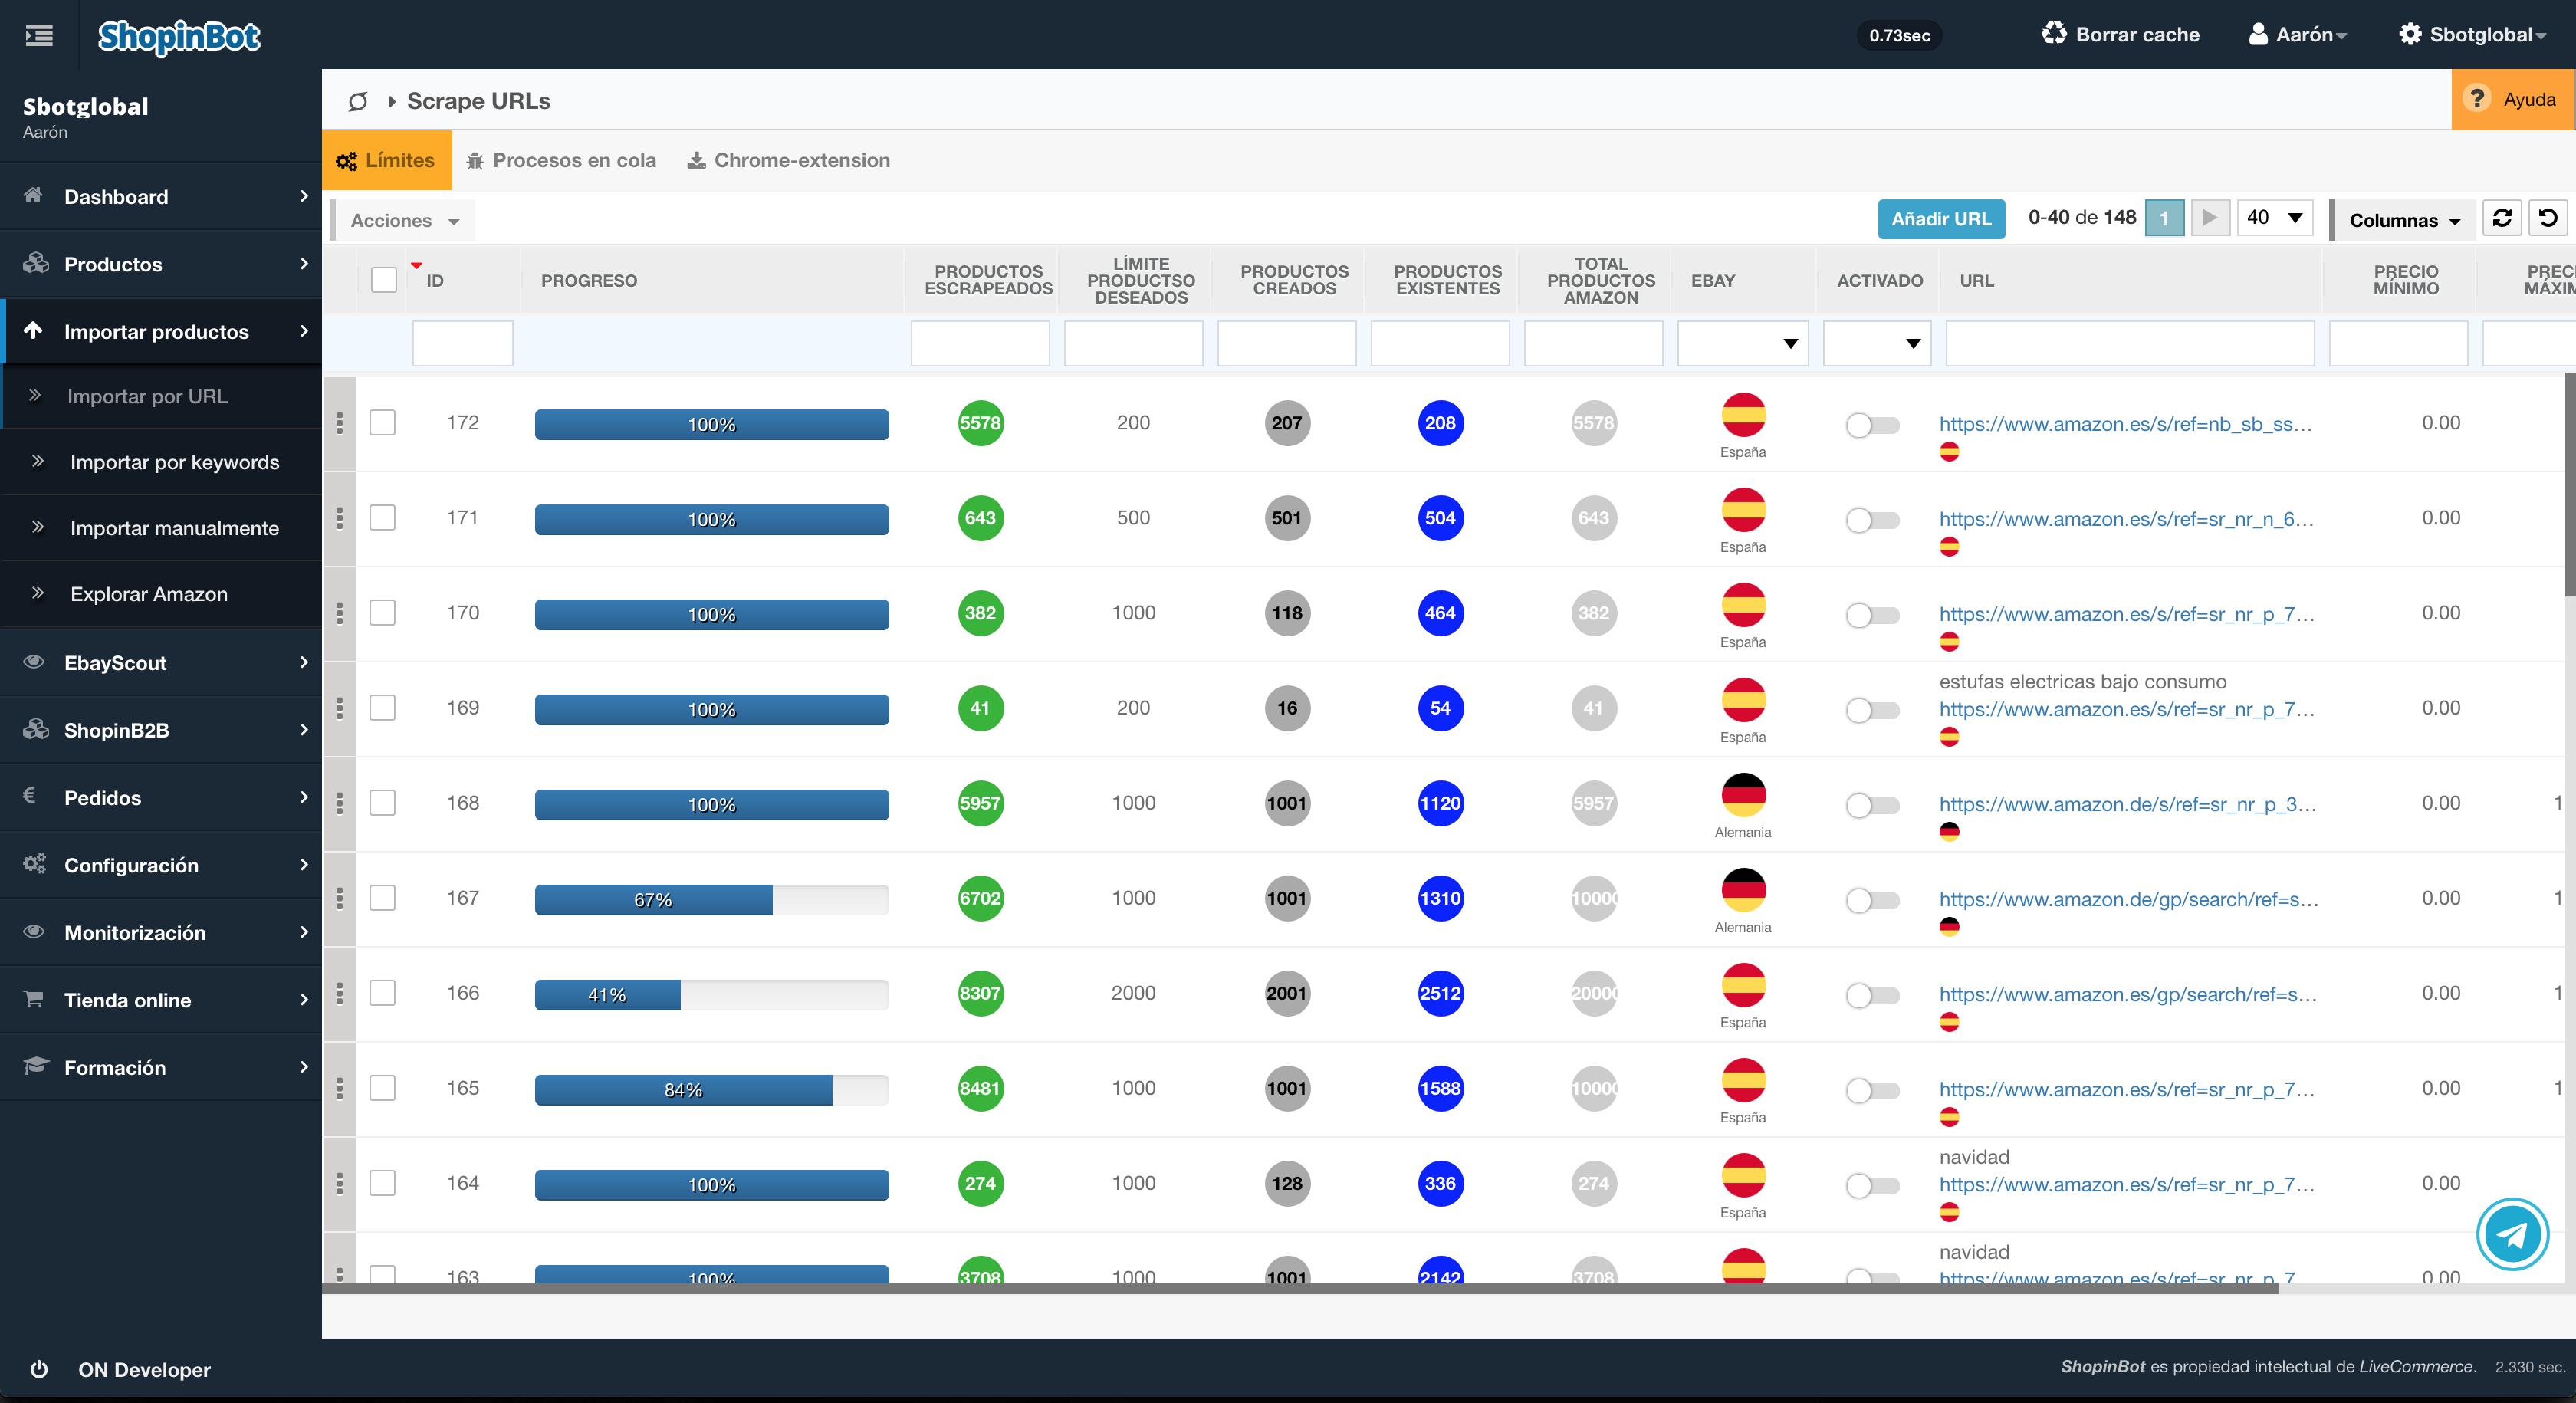Click green 6702 scraped badge in row 167
Screen dimensions: 2576x1403
point(980,898)
